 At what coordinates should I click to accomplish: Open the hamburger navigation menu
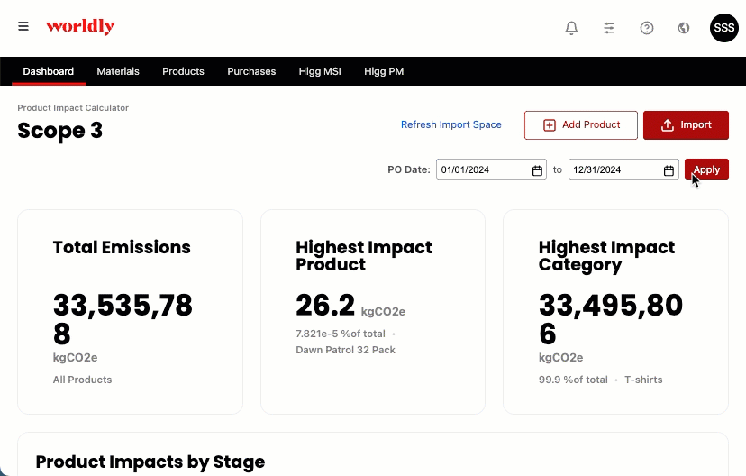(x=23, y=26)
